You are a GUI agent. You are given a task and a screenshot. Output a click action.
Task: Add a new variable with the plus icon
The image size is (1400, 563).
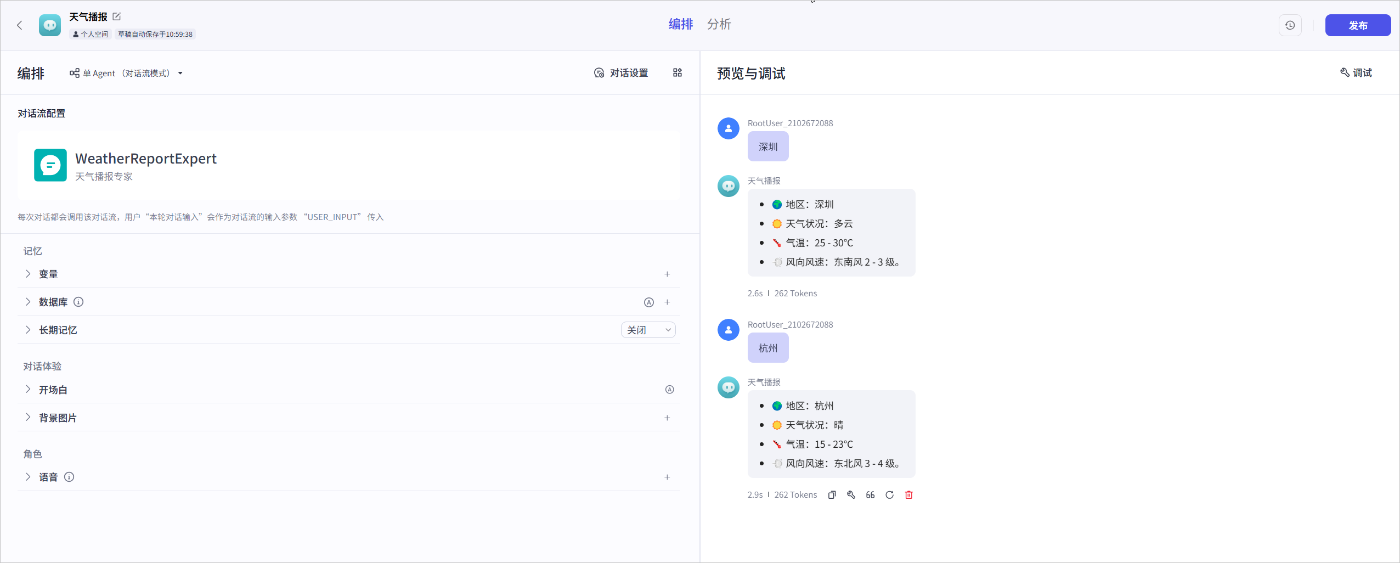[x=667, y=274]
